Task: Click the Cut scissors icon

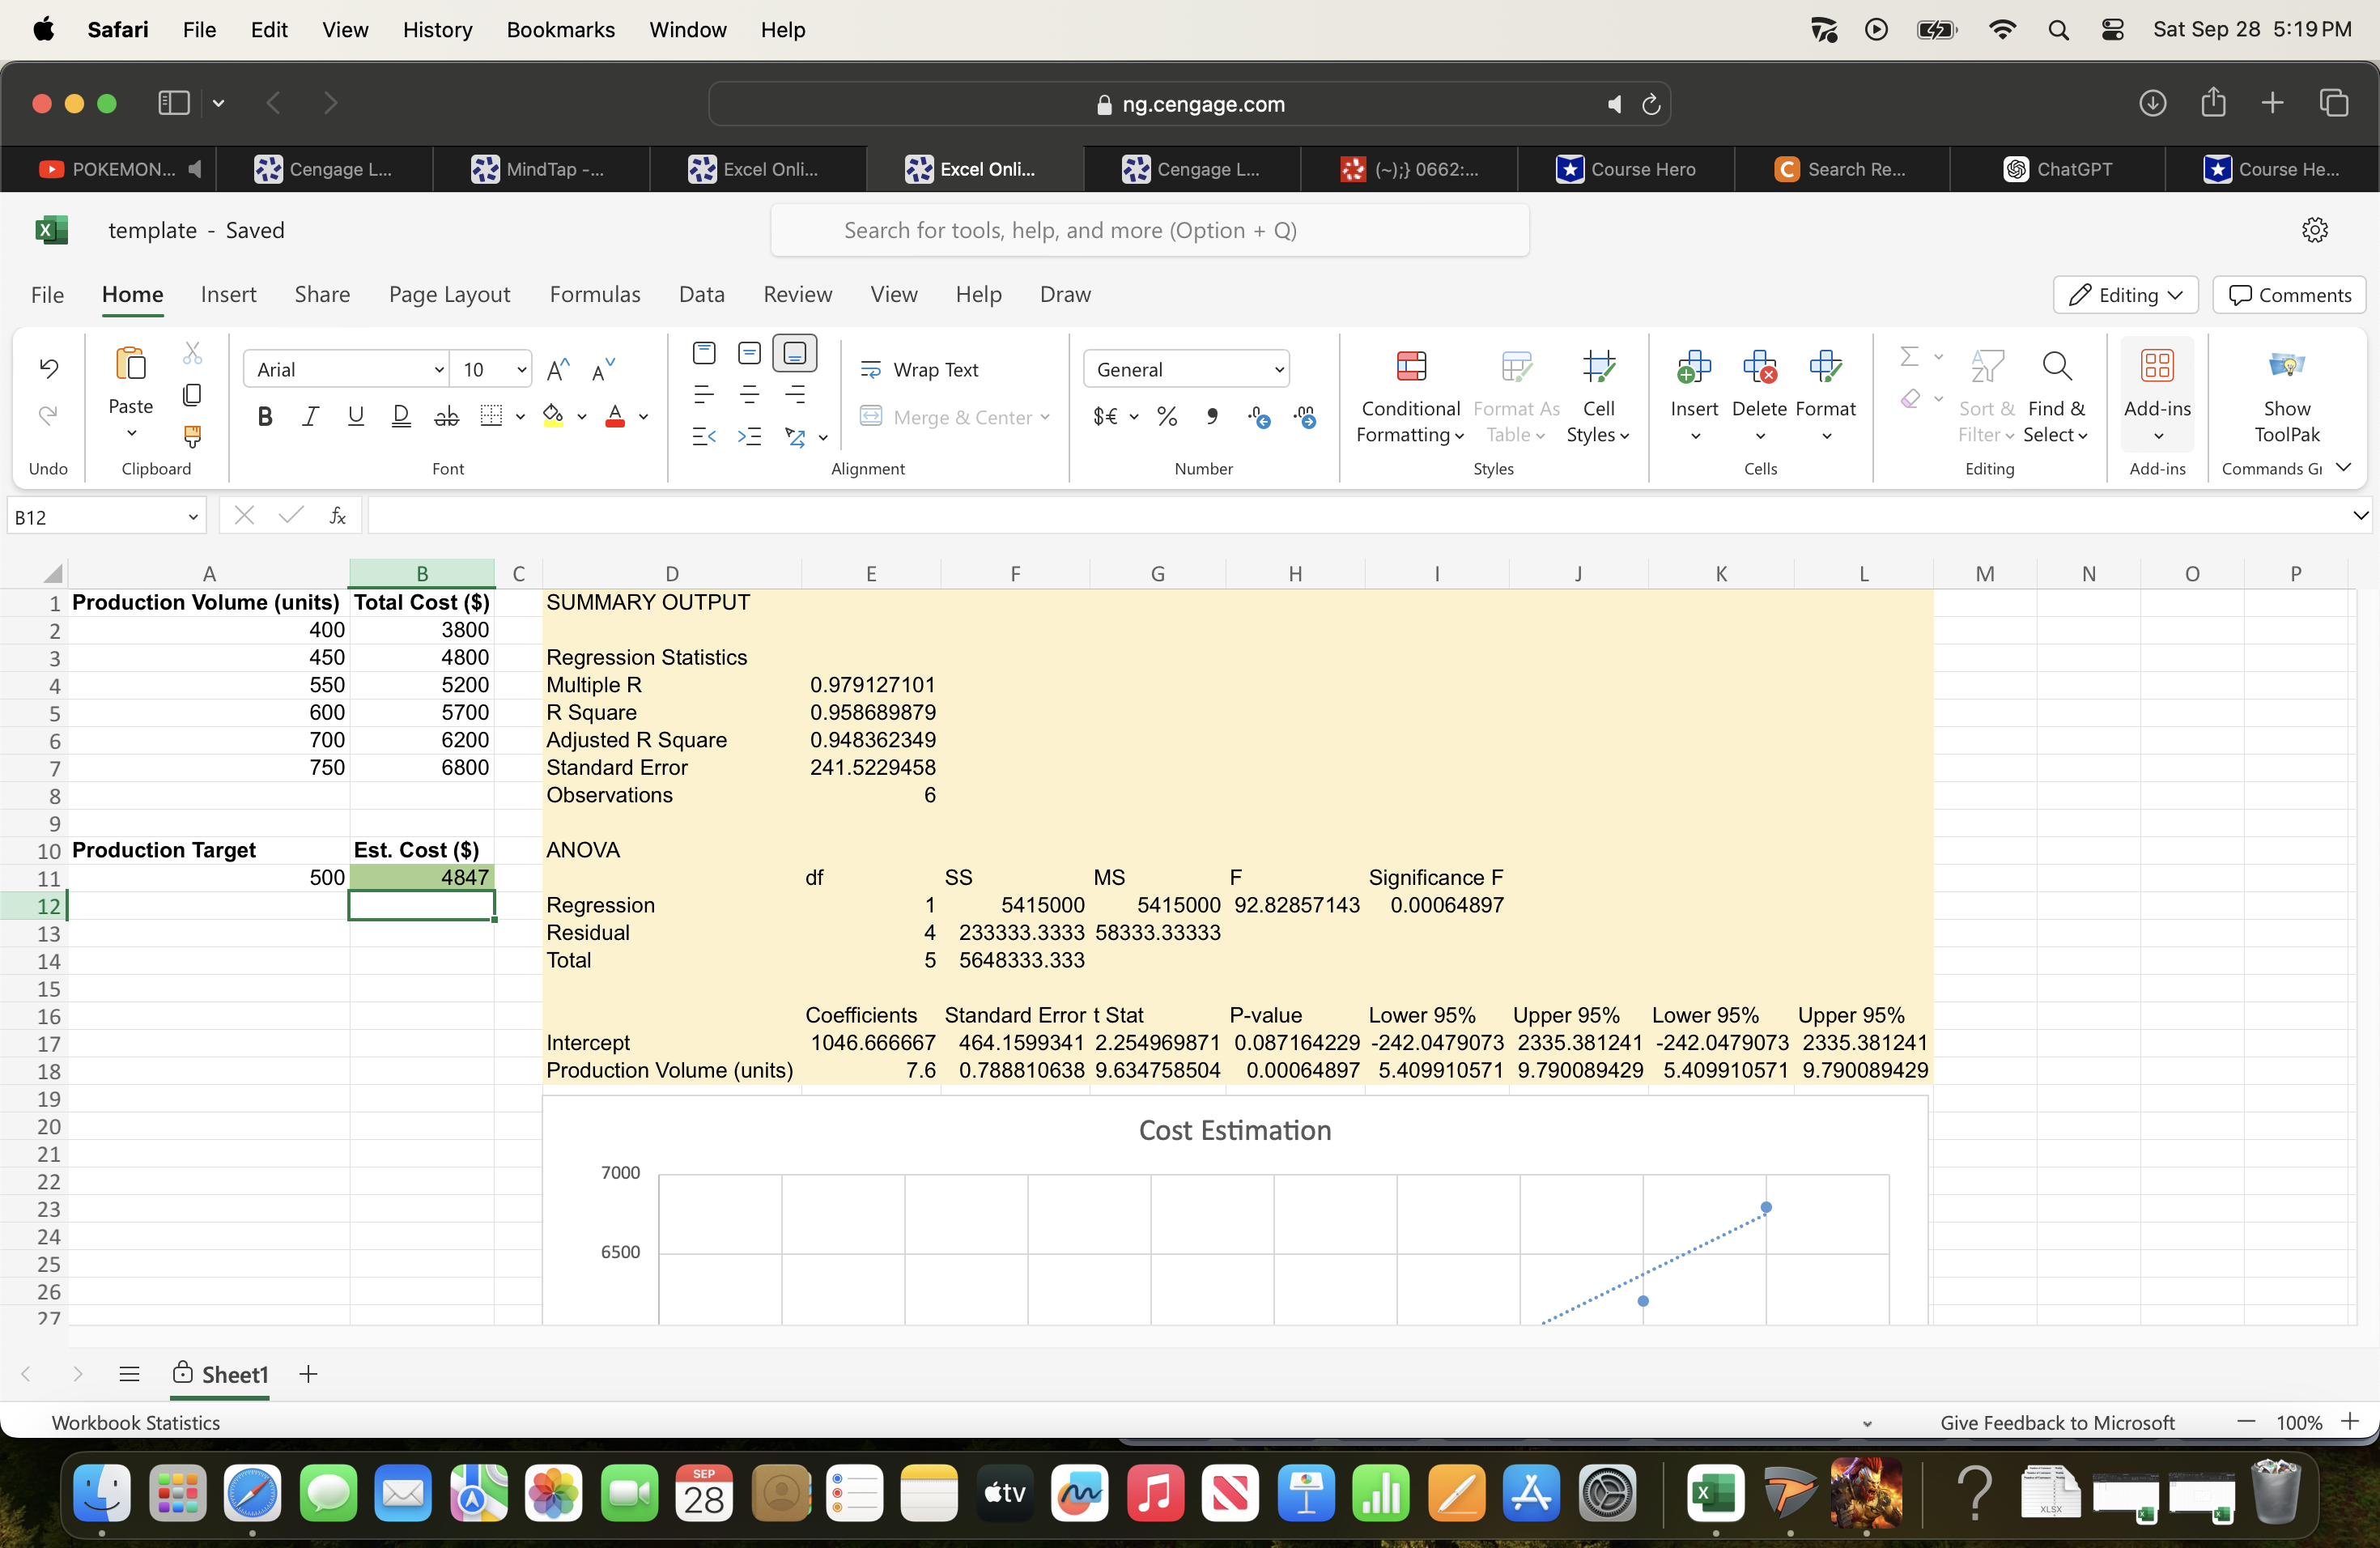Action: (x=192, y=353)
